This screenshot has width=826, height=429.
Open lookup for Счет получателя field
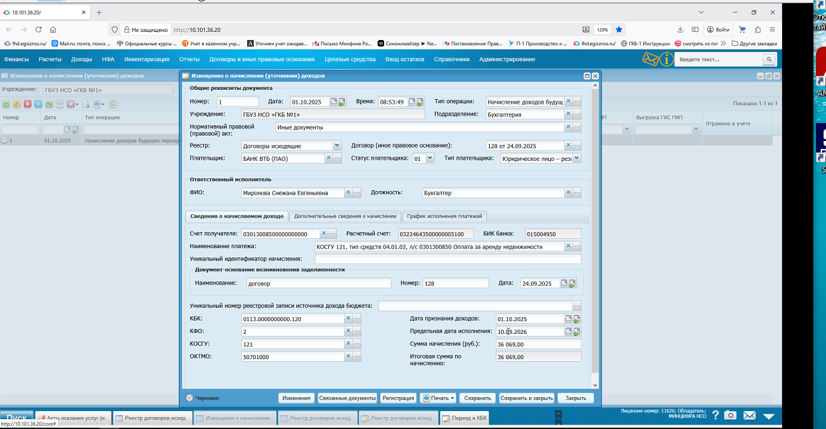pyautogui.click(x=333, y=233)
